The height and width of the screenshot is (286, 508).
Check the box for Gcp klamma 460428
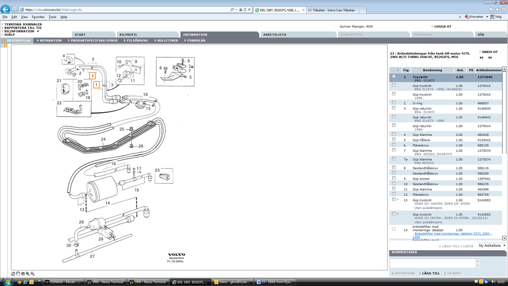[x=393, y=134]
